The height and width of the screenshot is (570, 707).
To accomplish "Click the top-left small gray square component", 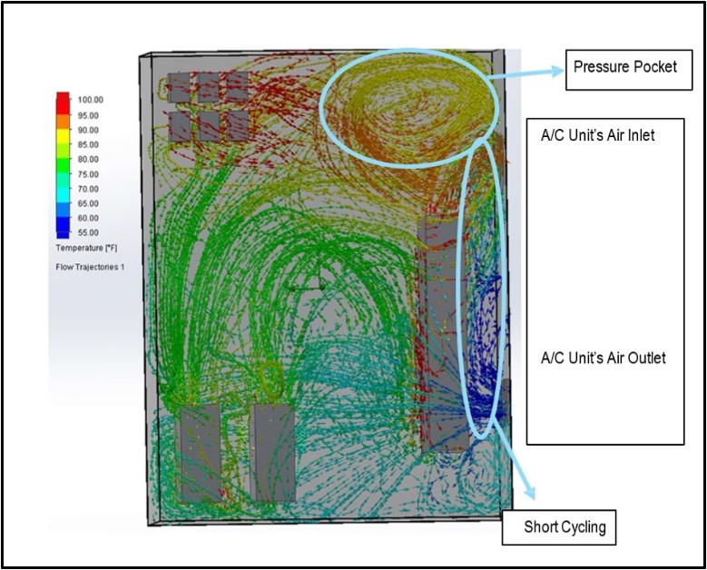I will click(x=179, y=87).
